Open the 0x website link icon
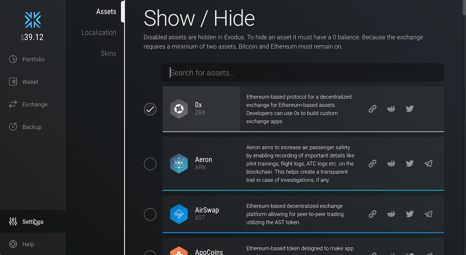This screenshot has width=466, height=255. 373,109
